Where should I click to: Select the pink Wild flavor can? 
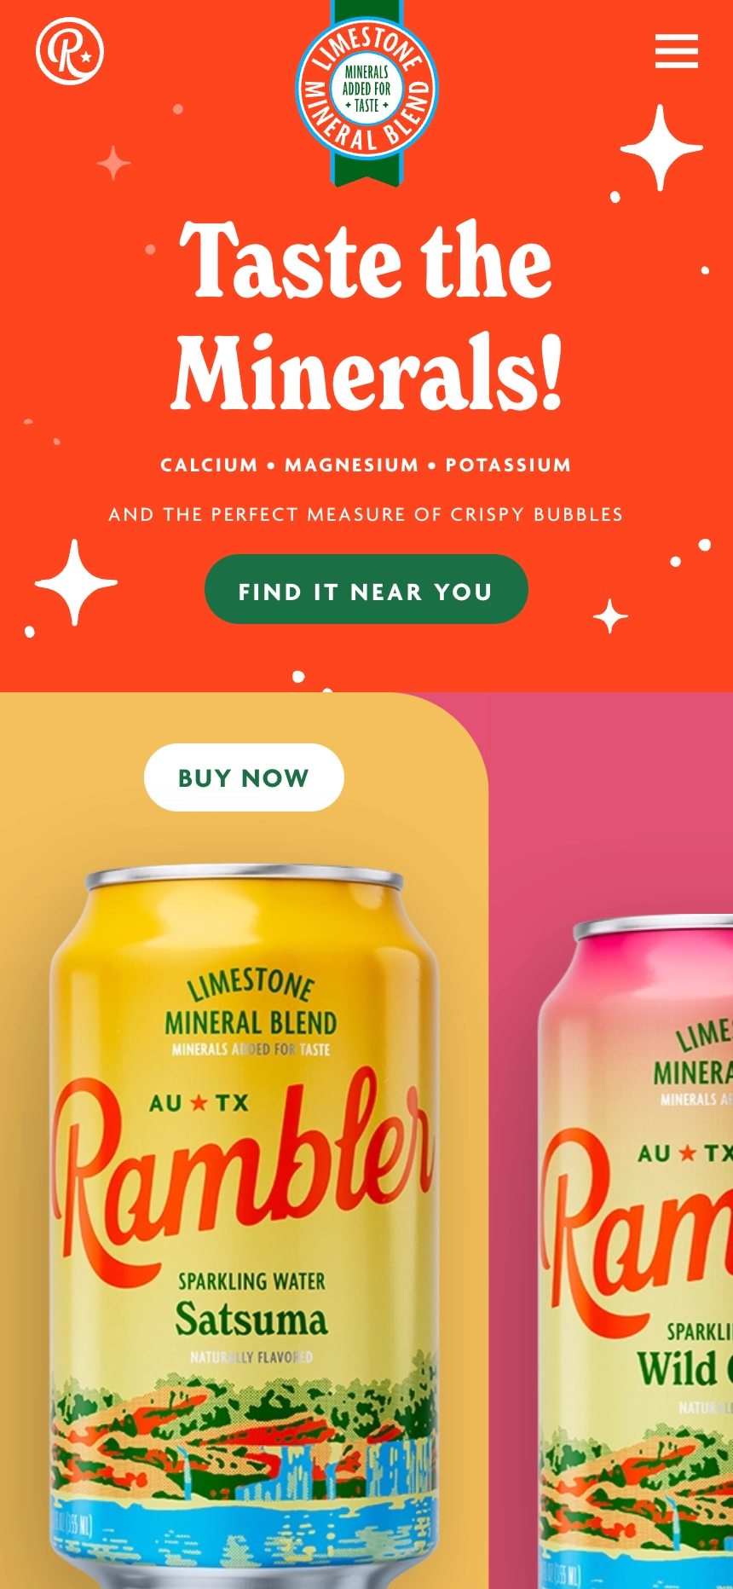636,1253
